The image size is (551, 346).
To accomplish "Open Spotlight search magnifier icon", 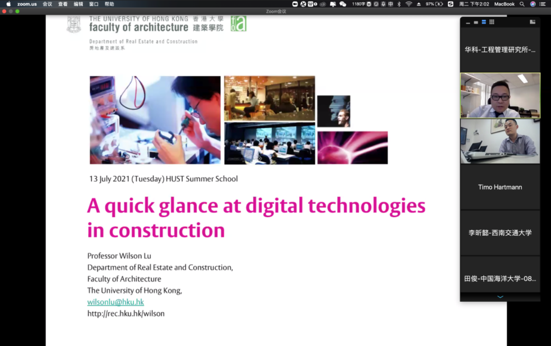I will (522, 4).
